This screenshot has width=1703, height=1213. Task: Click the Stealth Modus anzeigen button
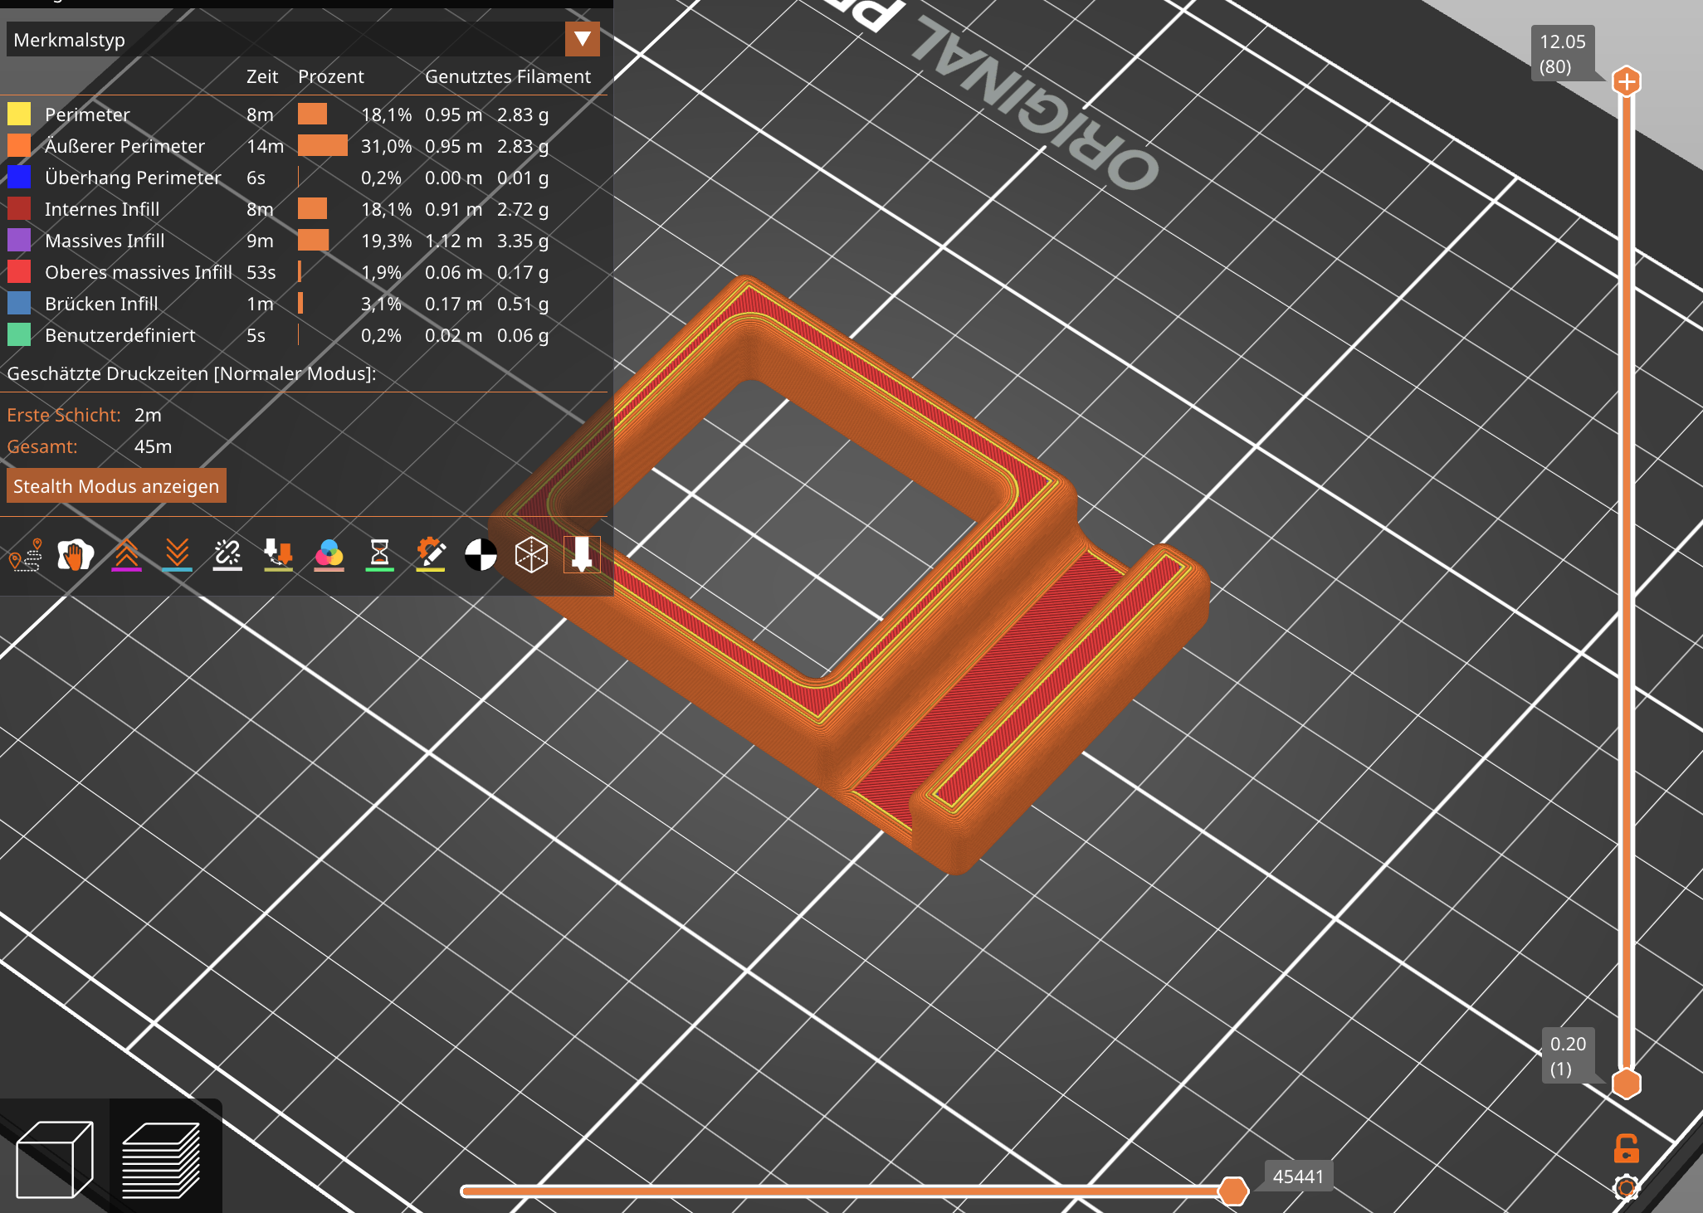click(116, 486)
